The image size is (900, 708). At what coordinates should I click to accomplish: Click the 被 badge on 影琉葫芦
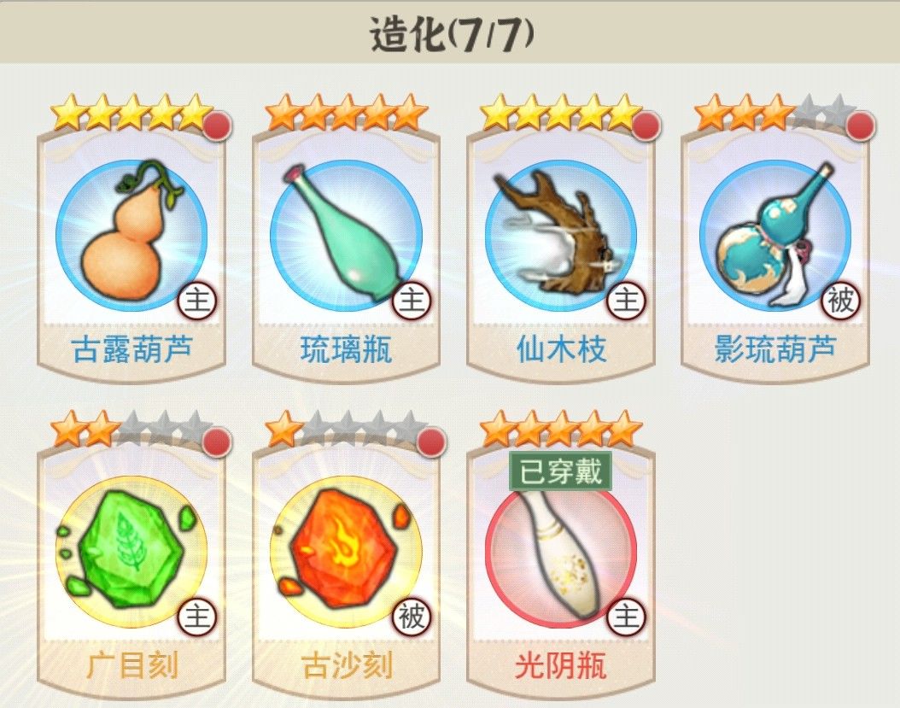pyautogui.click(x=841, y=301)
